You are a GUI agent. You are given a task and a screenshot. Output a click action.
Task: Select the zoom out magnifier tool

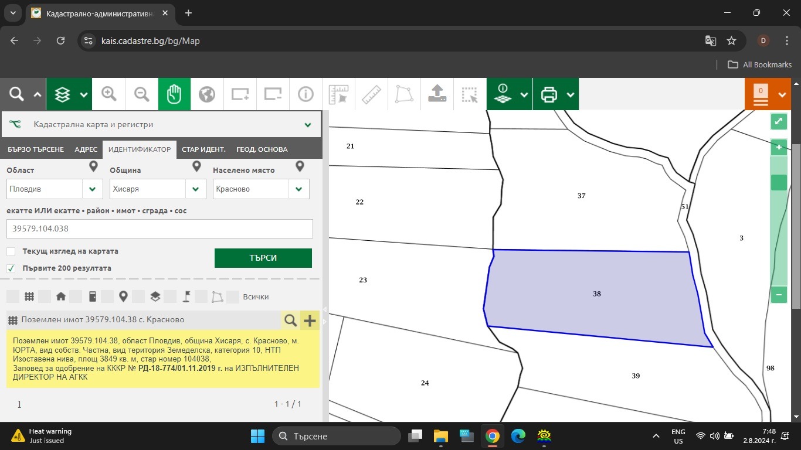click(x=141, y=94)
